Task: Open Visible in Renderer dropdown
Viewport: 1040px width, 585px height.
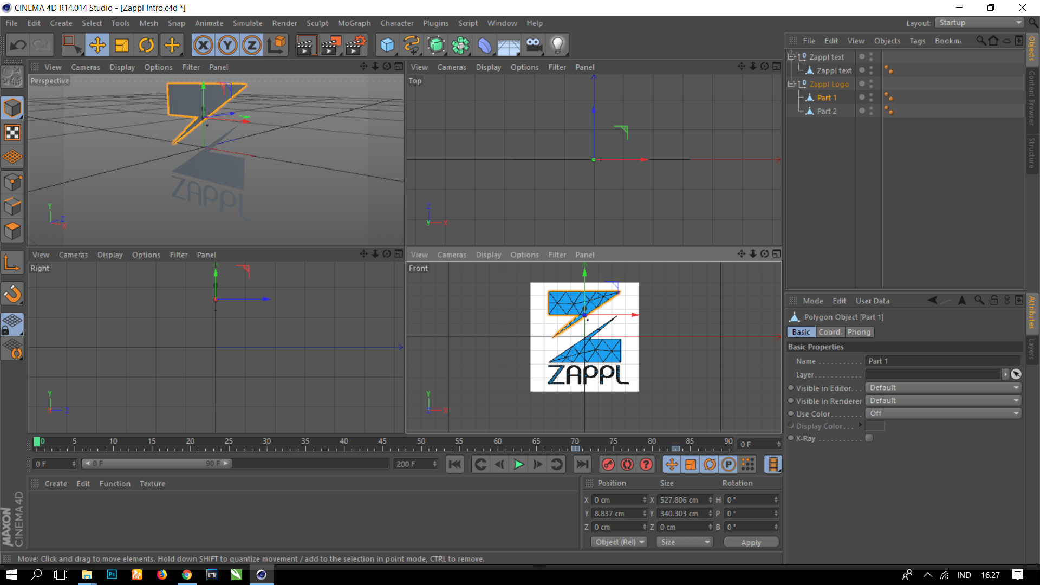Action: (943, 400)
